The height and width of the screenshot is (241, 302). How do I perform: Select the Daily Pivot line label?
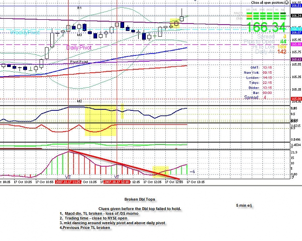79,48
